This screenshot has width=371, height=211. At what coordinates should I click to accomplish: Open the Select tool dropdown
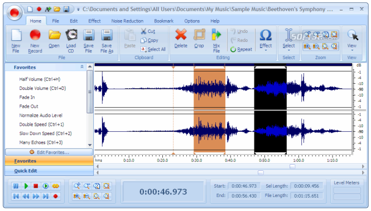pos(288,40)
